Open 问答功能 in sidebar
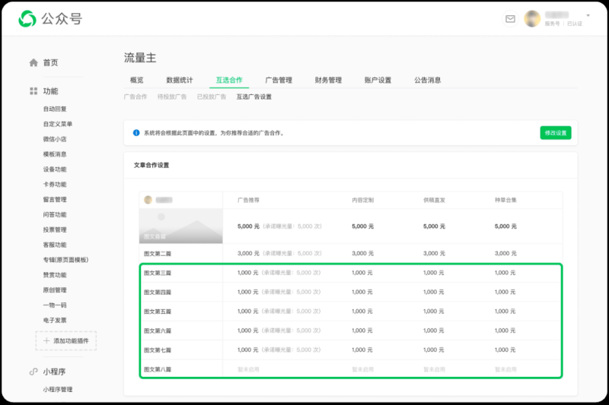The width and height of the screenshot is (609, 405). click(x=55, y=215)
